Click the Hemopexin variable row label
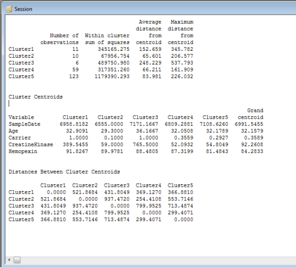 23,152
